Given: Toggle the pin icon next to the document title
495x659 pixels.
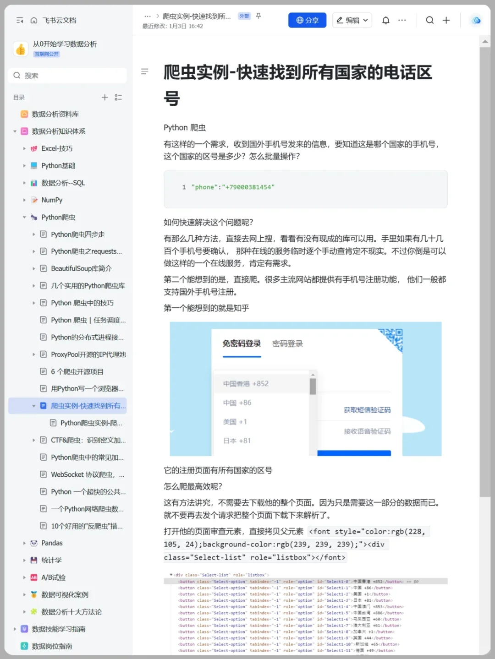Looking at the screenshot, I should click(x=258, y=15).
